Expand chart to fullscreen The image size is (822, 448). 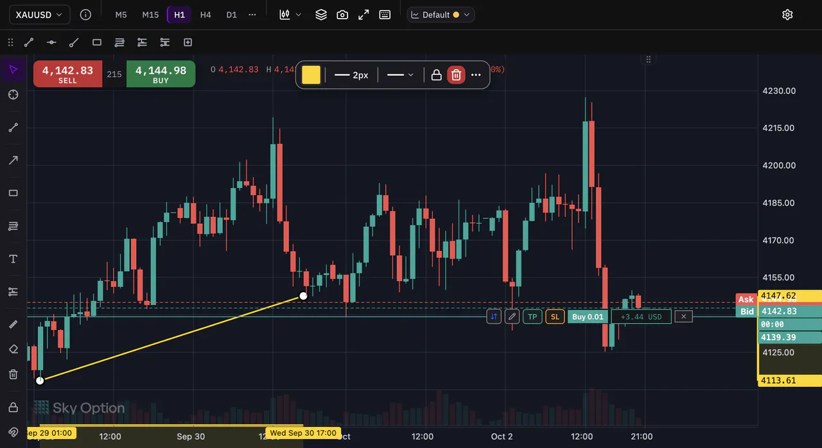pyautogui.click(x=363, y=15)
